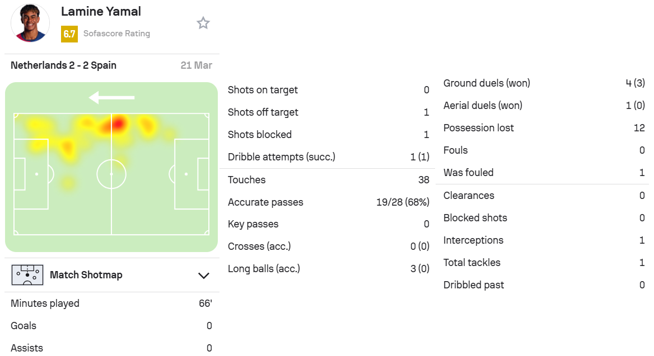
Task: Open the Match Shotmap section
Action: tap(112, 275)
